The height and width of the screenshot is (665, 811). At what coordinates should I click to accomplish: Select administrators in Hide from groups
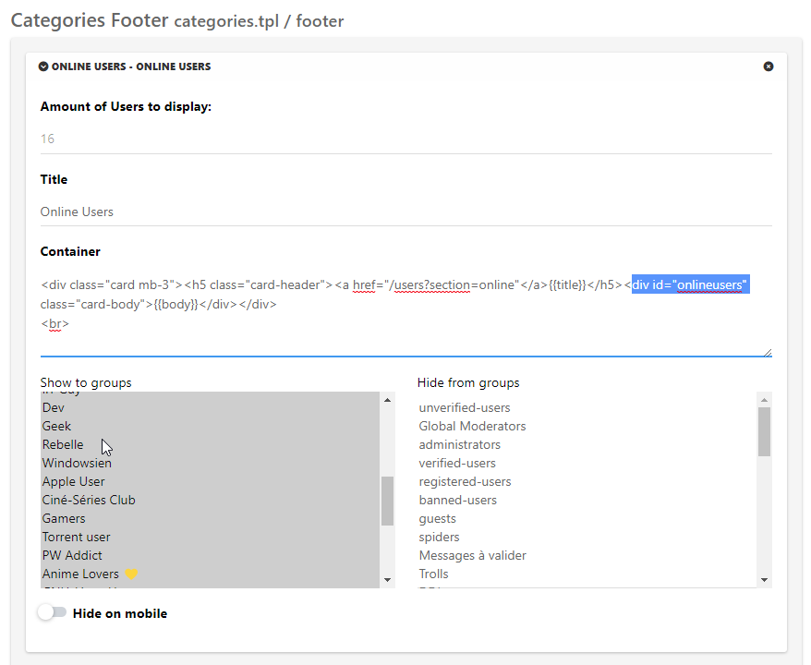coord(459,444)
